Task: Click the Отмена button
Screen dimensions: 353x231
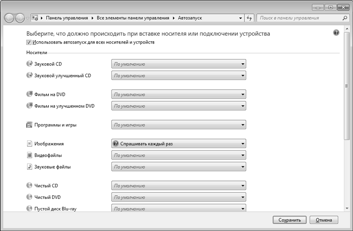Action: click(x=324, y=220)
